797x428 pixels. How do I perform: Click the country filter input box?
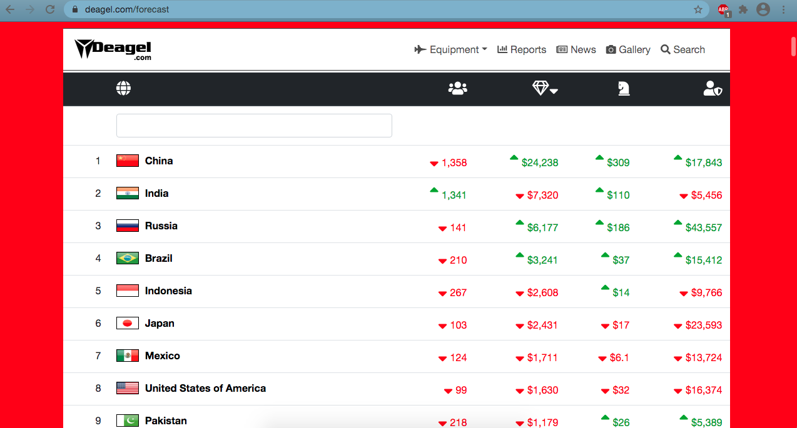254,126
